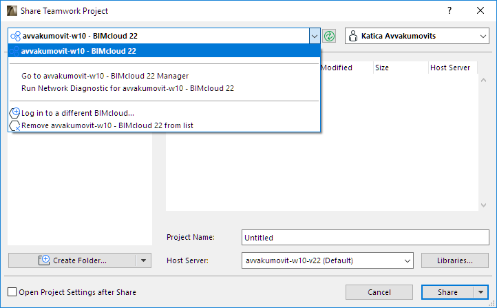Click the green refresh BIMcloud icon
Image resolution: width=497 pixels, height=308 pixels.
click(x=329, y=36)
